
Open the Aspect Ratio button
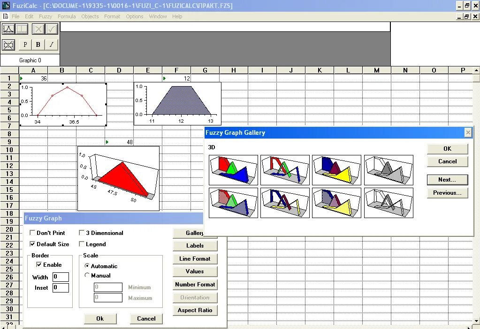coord(195,310)
